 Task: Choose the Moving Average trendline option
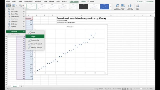35,48
